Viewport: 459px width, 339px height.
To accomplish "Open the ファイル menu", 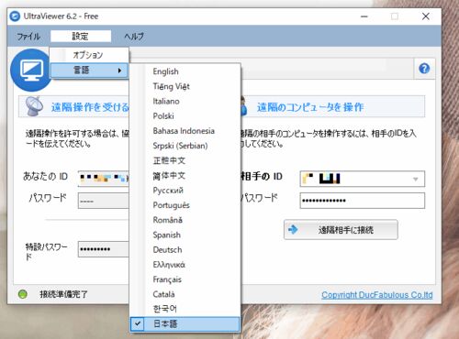I will [28, 37].
